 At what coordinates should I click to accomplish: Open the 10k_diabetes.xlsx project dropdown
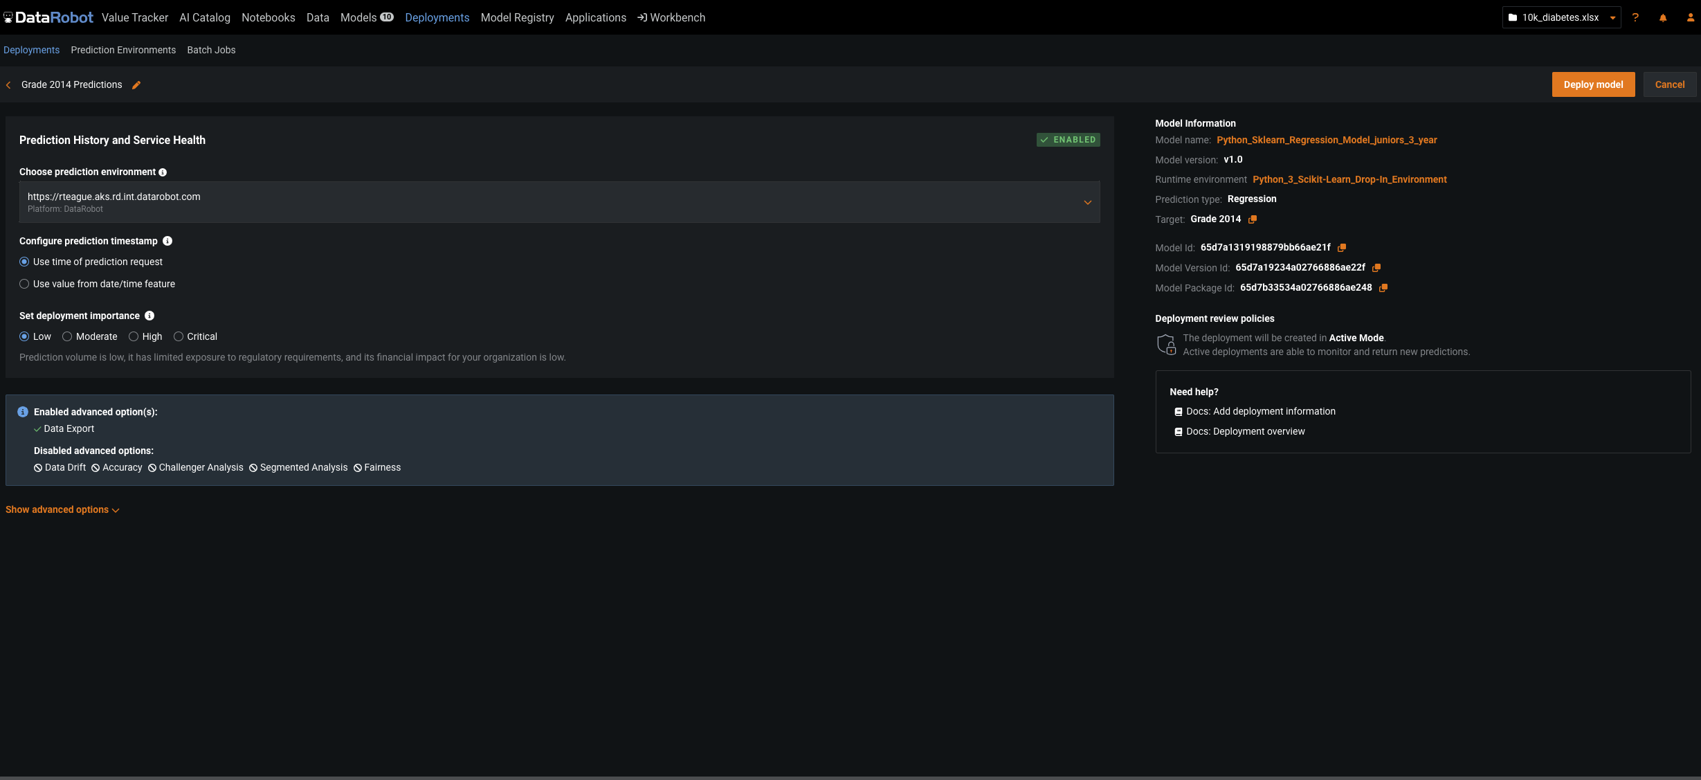pyautogui.click(x=1561, y=18)
